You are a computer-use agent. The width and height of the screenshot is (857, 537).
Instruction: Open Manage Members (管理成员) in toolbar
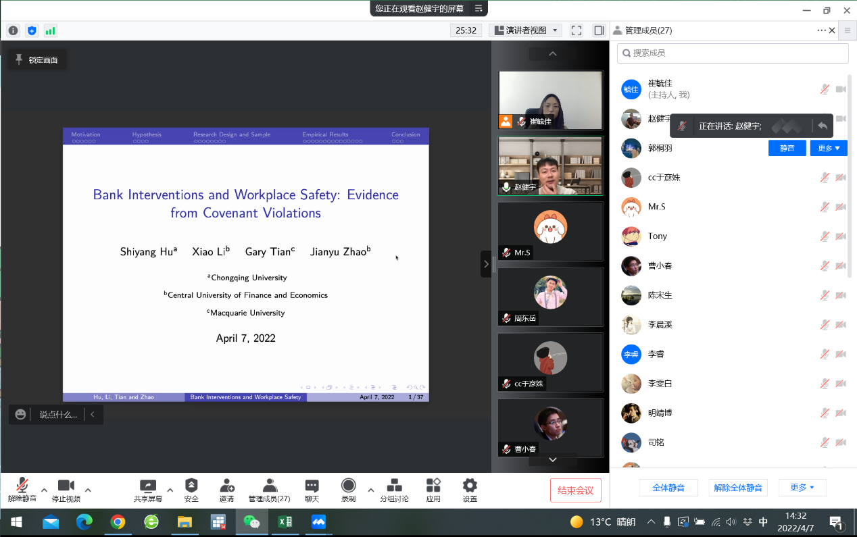coord(269,486)
